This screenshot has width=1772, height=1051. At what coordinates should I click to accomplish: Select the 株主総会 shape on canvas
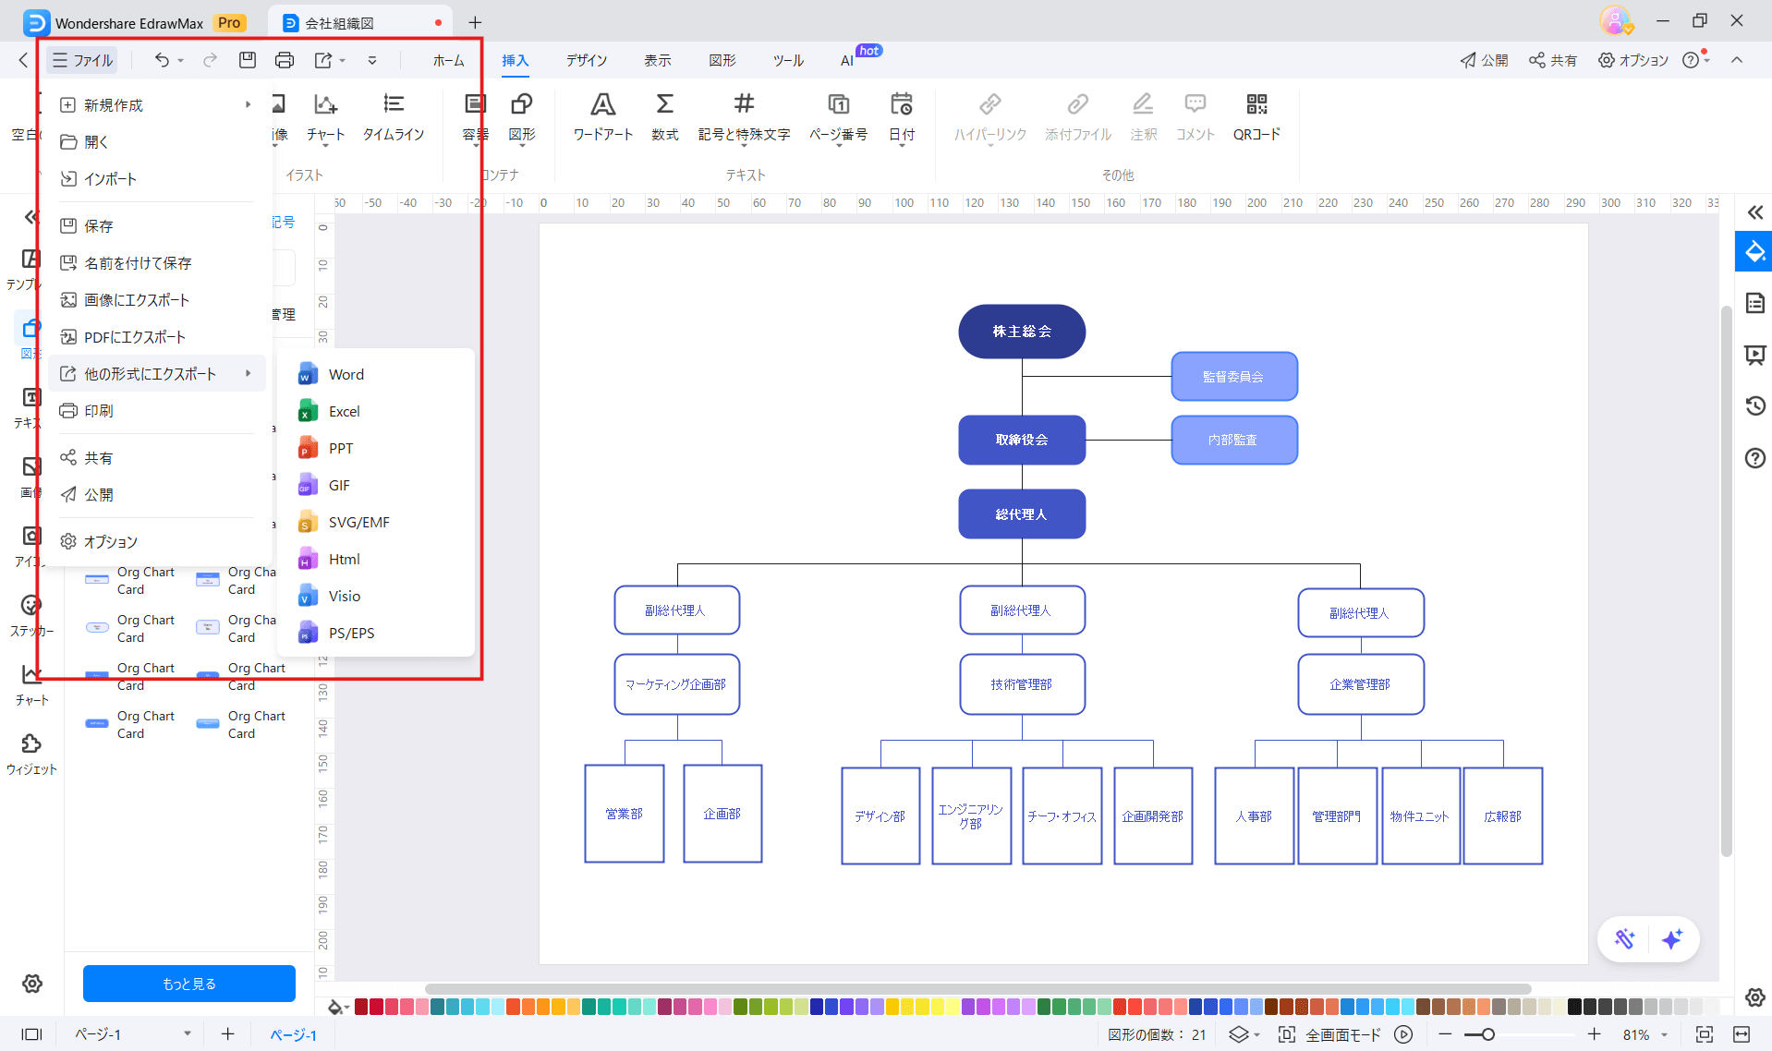(1022, 332)
